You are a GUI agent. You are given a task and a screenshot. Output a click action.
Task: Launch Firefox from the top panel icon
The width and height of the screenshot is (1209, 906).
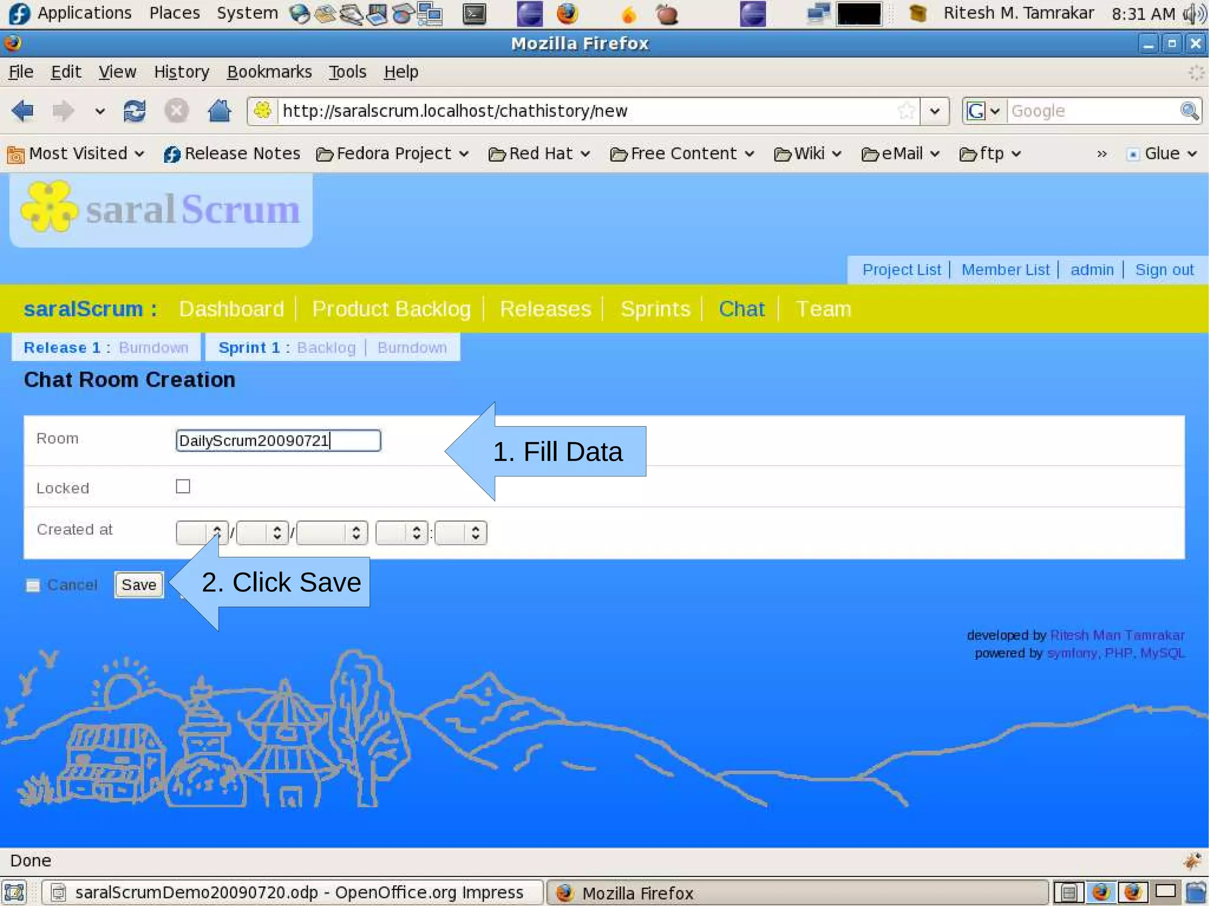(567, 13)
